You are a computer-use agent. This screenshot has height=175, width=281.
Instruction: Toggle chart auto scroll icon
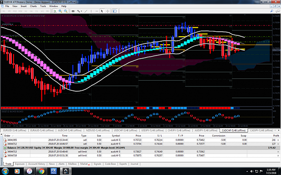click(x=55, y=11)
